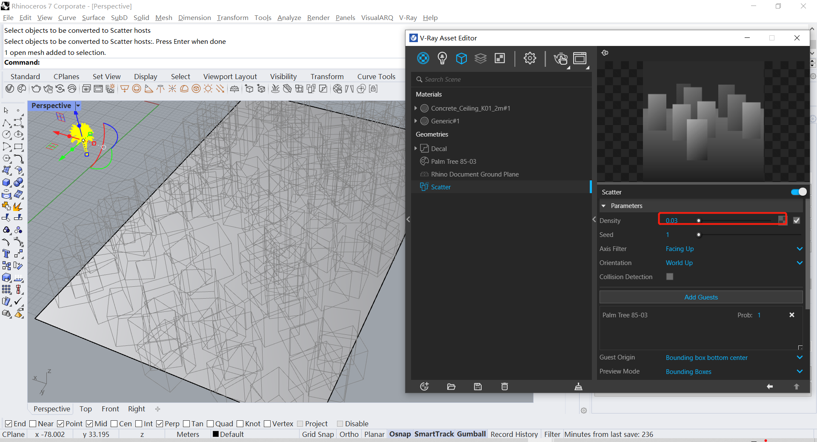Open the Lights category bulb icon
This screenshot has width=817, height=442.
[x=442, y=58]
